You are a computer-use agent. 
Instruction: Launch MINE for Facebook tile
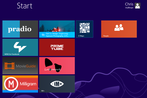point(20,47)
